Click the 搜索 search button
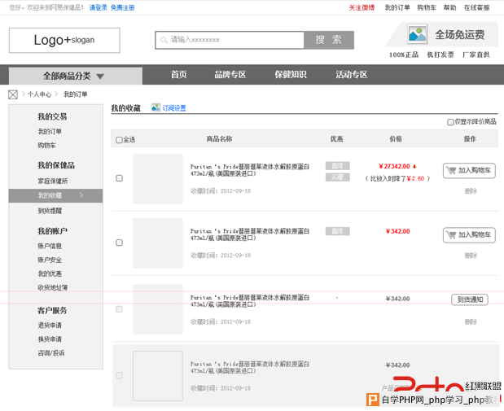This screenshot has height=411, width=504. (329, 40)
